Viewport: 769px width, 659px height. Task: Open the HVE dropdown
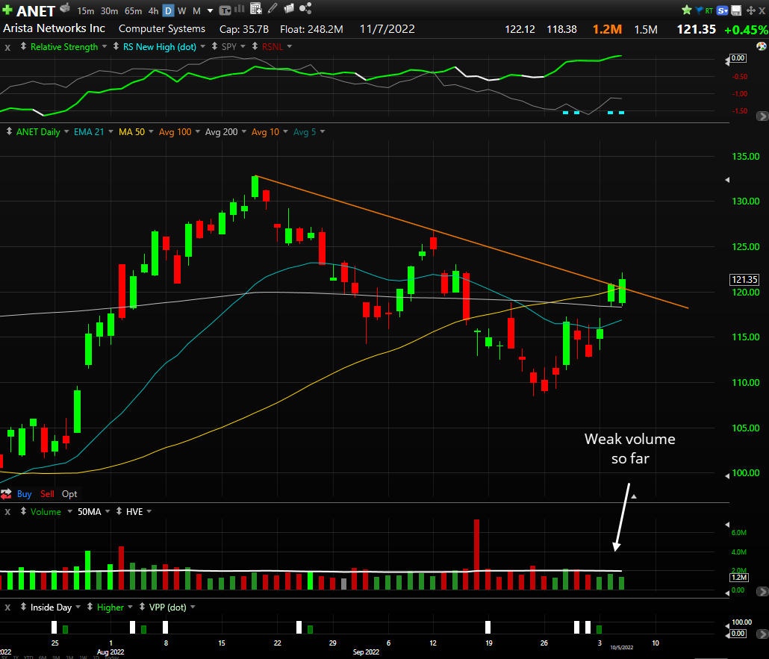pyautogui.click(x=149, y=511)
